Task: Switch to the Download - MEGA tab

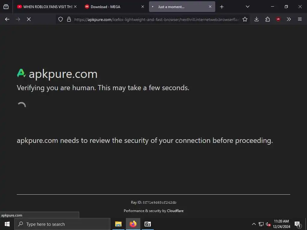Action: (x=115, y=7)
